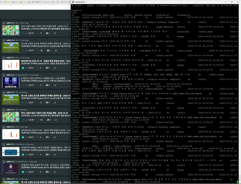Open author talkit on 6 hours ago post

point(8,23)
